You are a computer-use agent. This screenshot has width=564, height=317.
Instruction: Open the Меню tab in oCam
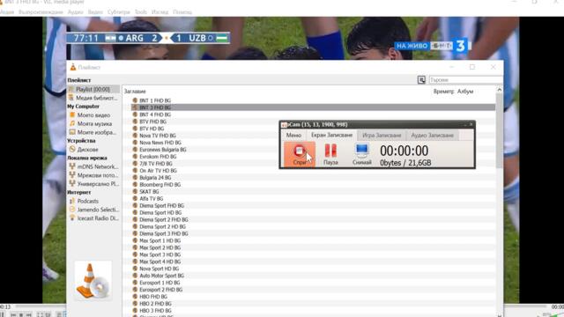click(293, 135)
